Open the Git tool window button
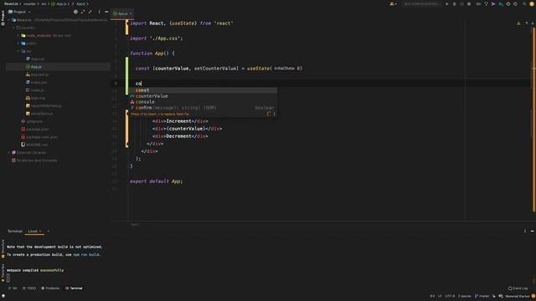 13,288
